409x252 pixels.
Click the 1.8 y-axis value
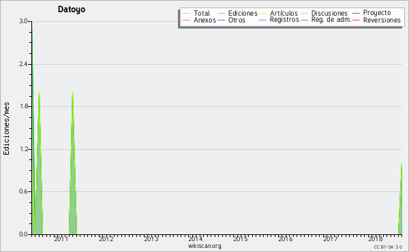(x=23, y=106)
